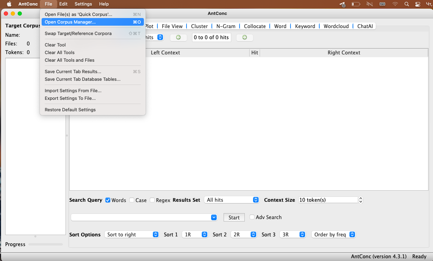This screenshot has width=433, height=261.
Task: Switch to the Keyword tab
Action: point(305,26)
